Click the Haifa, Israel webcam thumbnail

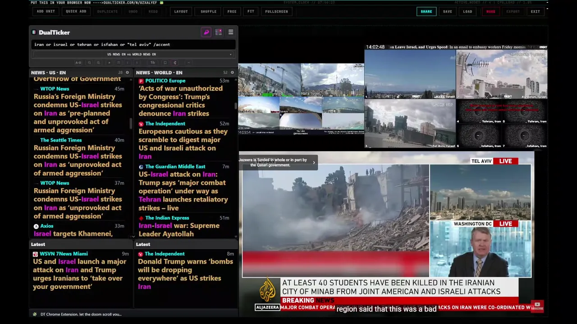tap(332, 80)
